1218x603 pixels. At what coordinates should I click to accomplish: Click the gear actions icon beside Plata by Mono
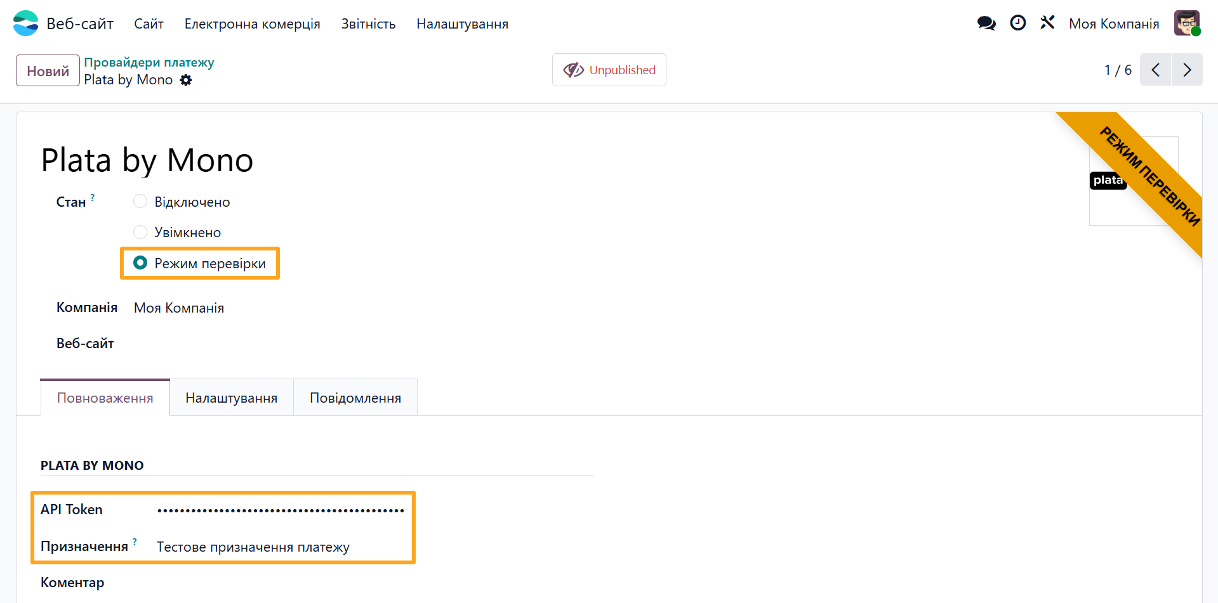[186, 80]
